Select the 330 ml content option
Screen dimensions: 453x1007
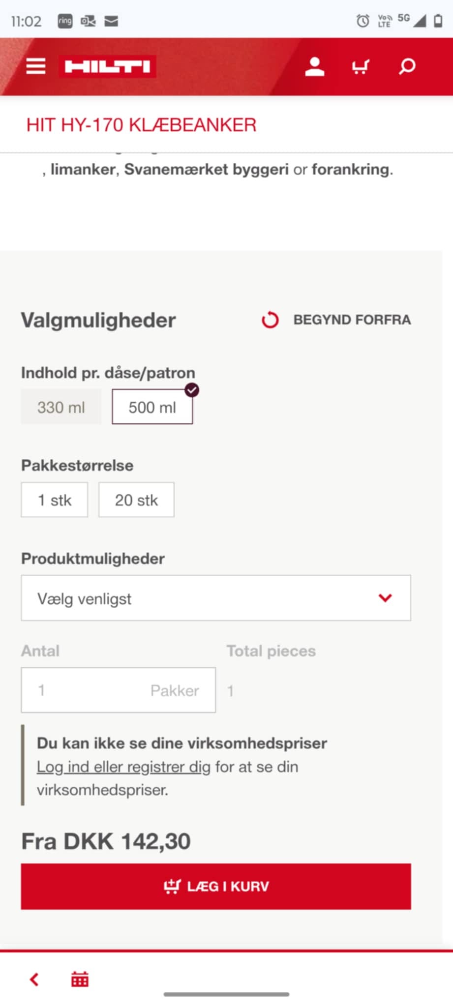coord(61,407)
